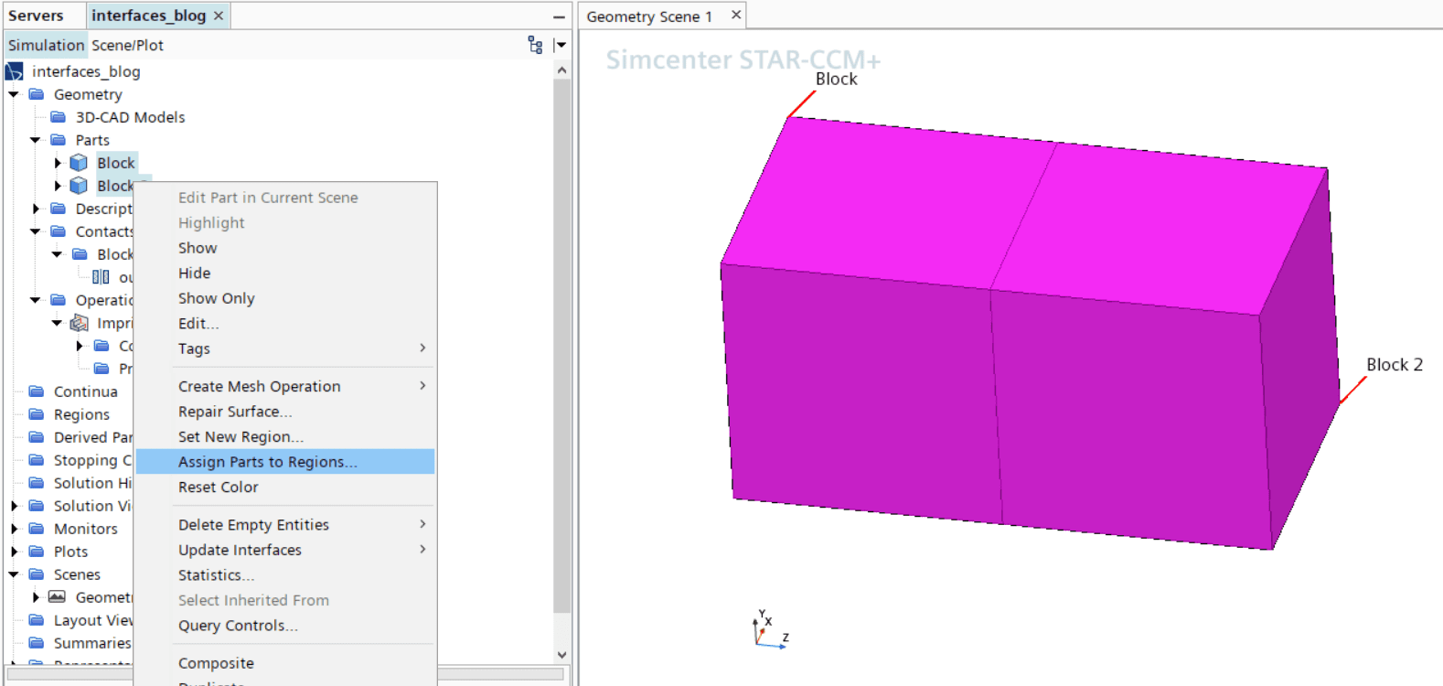Click the coordinate axes triad in scene
Viewport: 1443px width, 686px height.
769,629
